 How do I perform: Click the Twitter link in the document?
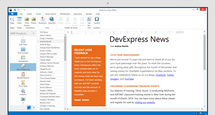tap(170, 75)
